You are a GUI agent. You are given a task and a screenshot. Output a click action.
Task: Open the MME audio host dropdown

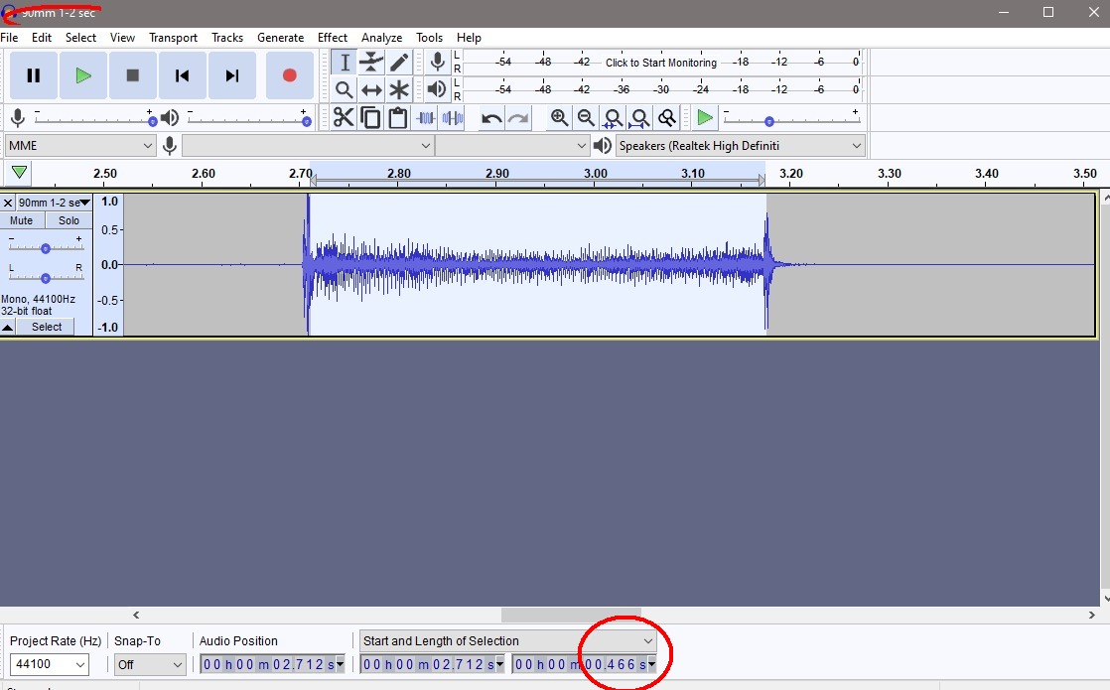tap(80, 146)
